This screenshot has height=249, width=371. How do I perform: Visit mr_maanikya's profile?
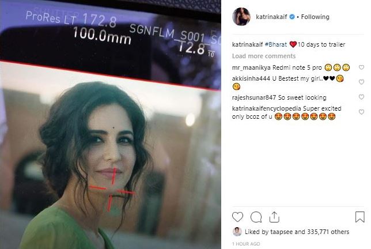[x=251, y=67]
